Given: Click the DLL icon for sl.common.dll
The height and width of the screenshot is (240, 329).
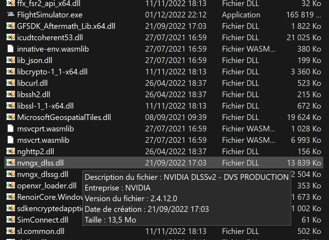Looking at the screenshot, I should pyautogui.click(x=10, y=231).
